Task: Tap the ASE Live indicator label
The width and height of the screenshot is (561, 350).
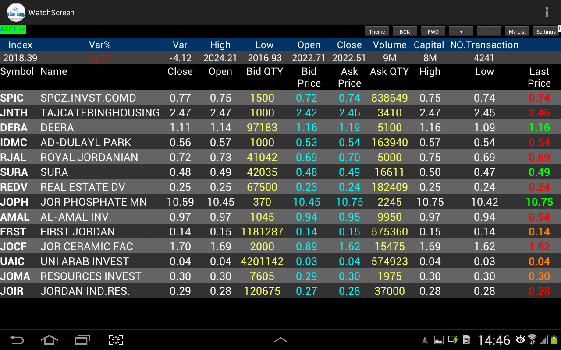Action: (x=13, y=29)
